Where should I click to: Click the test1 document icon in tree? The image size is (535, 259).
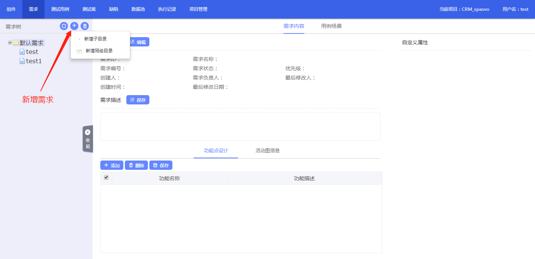point(22,61)
